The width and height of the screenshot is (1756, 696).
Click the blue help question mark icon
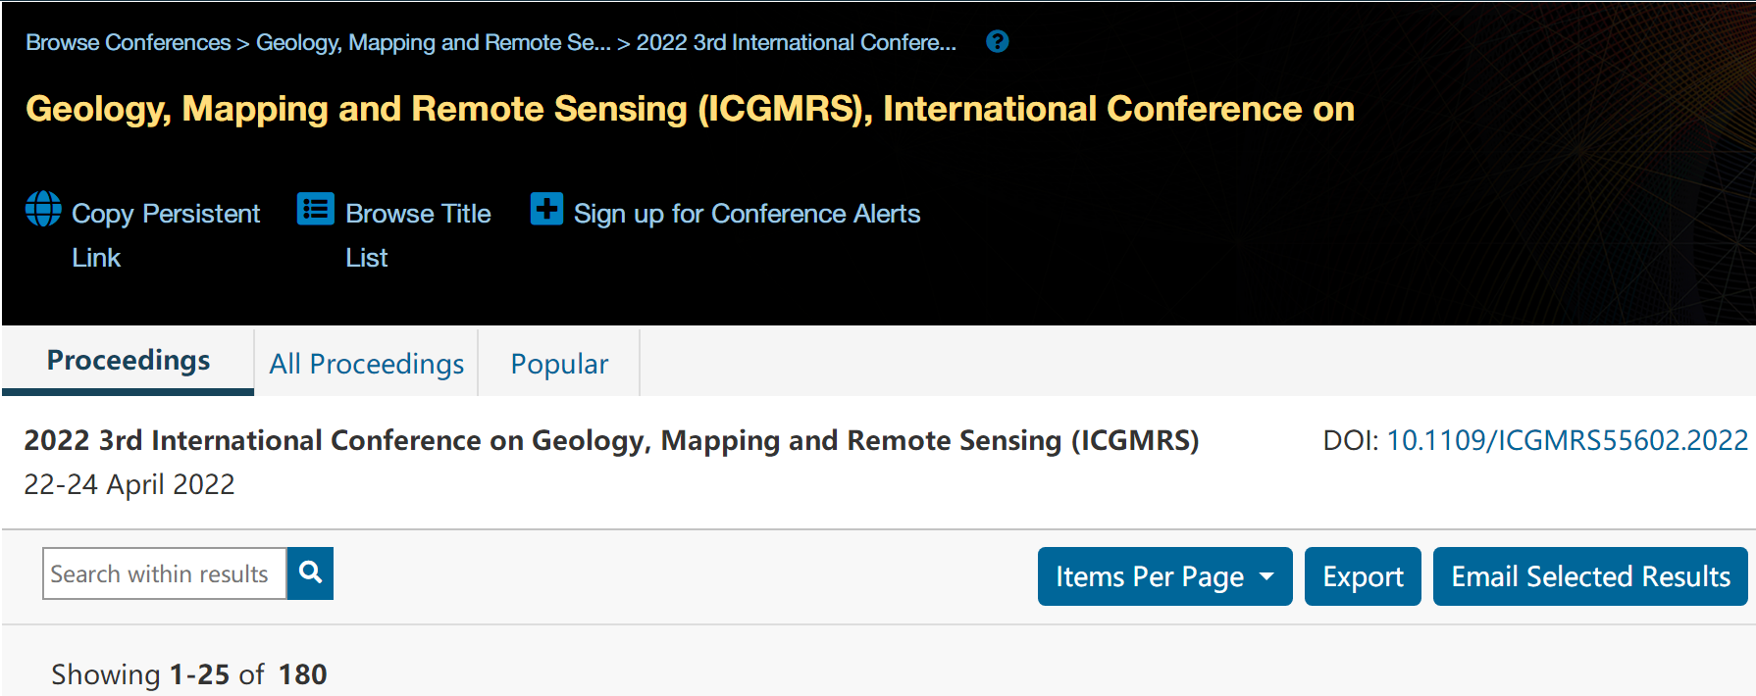pyautogui.click(x=997, y=42)
